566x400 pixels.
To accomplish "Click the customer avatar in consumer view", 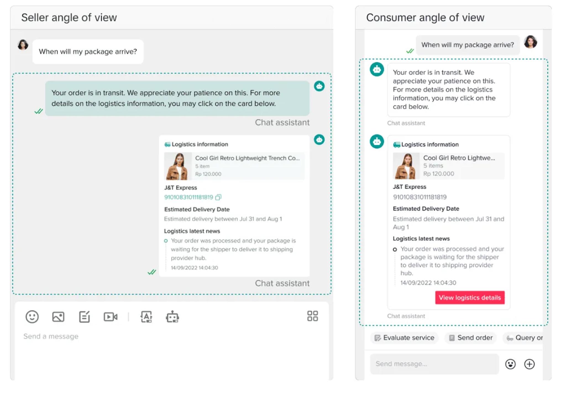I will click(x=530, y=42).
